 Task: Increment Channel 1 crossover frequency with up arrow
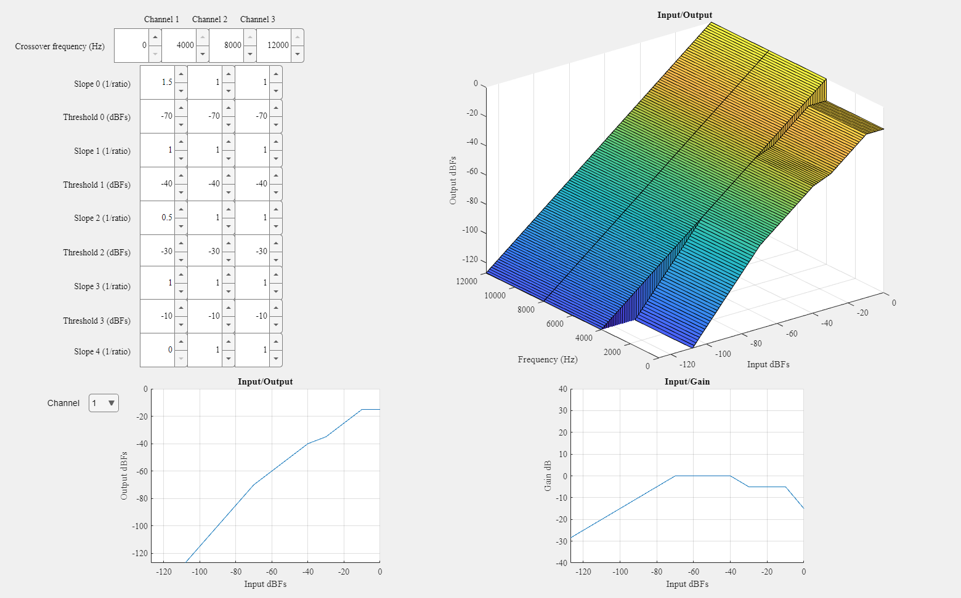pyautogui.click(x=155, y=38)
